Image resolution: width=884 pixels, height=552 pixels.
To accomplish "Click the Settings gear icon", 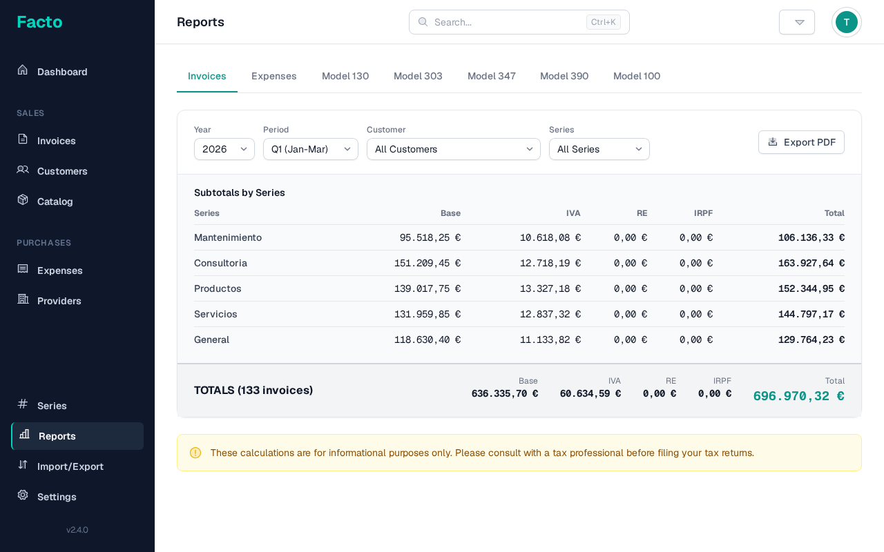I will pos(23,495).
